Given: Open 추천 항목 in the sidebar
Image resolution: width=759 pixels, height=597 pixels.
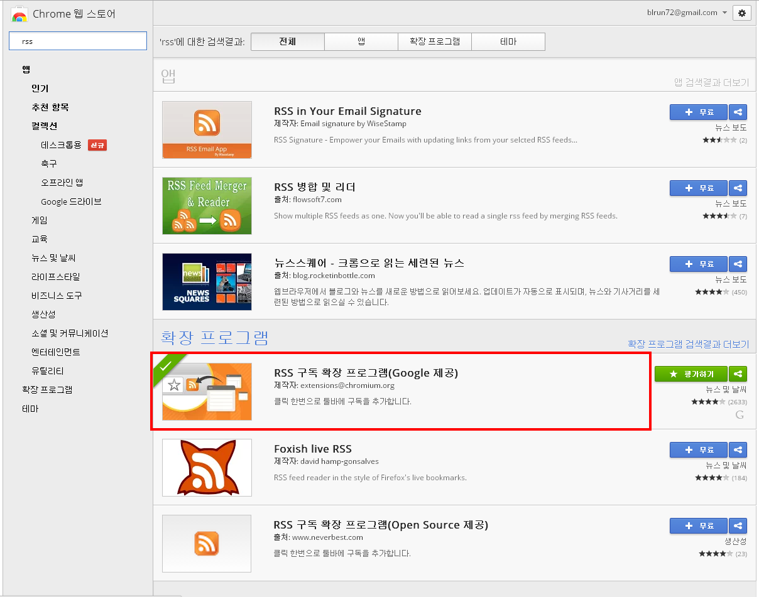Looking at the screenshot, I should pos(50,107).
